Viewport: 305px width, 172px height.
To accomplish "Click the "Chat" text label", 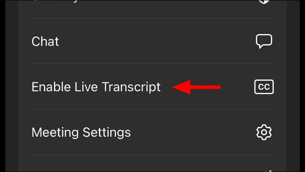I will (45, 41).
